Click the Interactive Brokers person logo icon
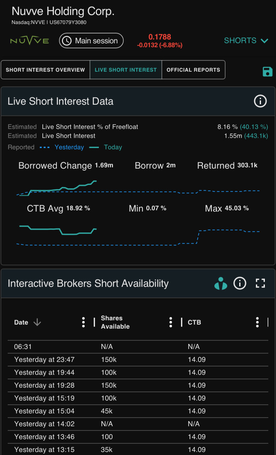This screenshot has height=455, width=276. click(221, 283)
